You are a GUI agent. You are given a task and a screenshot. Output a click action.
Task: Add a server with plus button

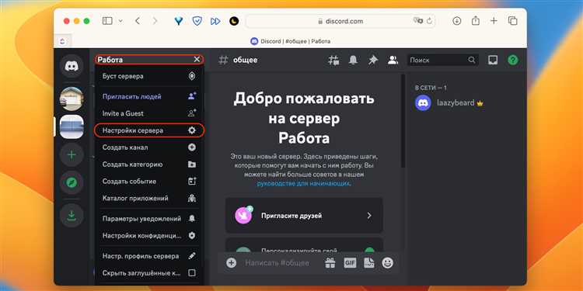coord(72,154)
